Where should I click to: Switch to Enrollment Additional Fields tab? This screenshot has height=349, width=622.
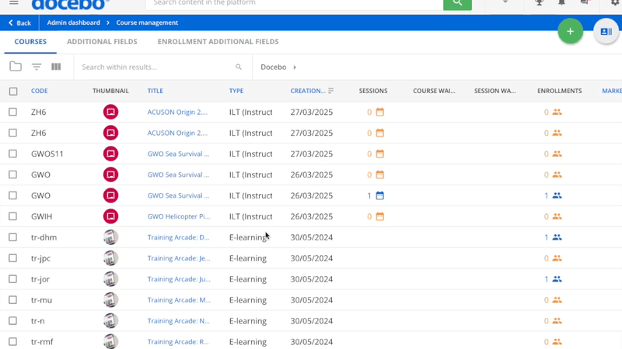click(x=218, y=42)
